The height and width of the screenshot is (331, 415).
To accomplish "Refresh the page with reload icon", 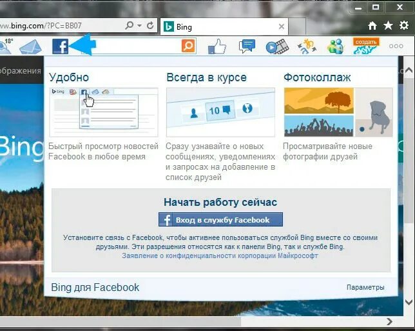I will tap(150, 25).
